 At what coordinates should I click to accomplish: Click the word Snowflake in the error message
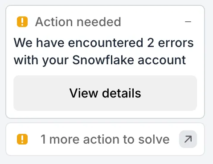(x=103, y=60)
